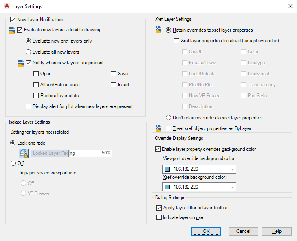Screen dimensions: 297x241
Task: Click icon beside Retain overrides to xref
Action: (x=159, y=30)
